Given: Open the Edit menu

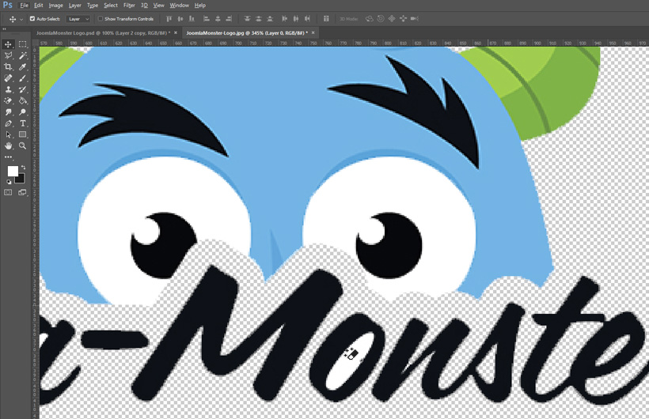Looking at the screenshot, I should point(39,6).
